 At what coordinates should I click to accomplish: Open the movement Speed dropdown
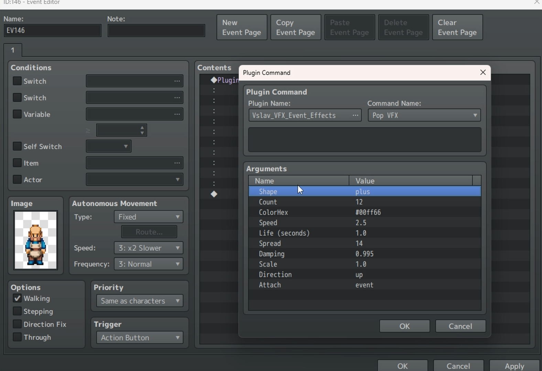[x=149, y=248]
